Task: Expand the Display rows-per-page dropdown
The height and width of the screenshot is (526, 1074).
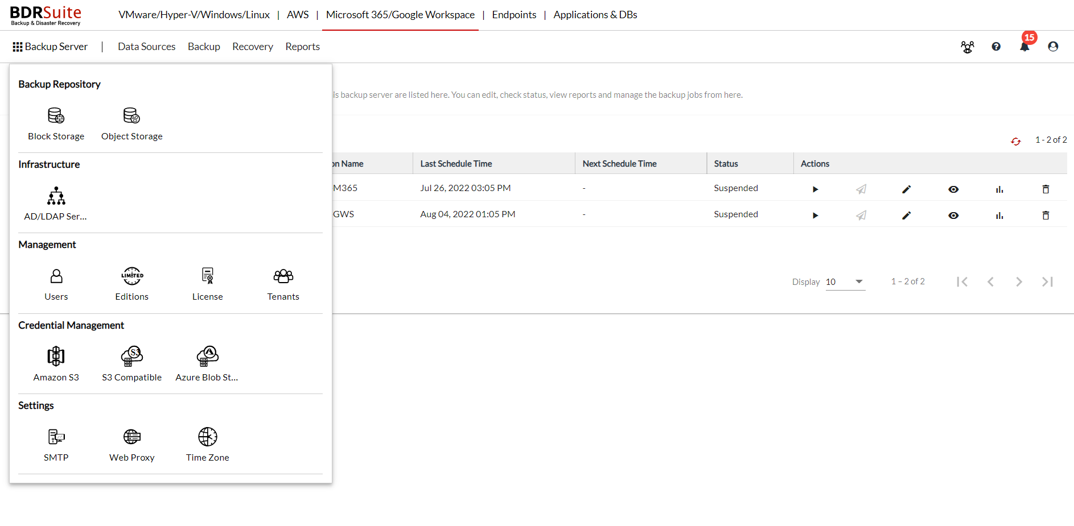Action: click(845, 282)
